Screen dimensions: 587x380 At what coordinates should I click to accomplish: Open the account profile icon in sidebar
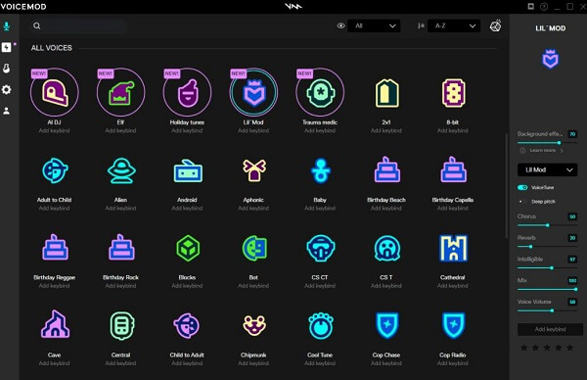[x=7, y=111]
